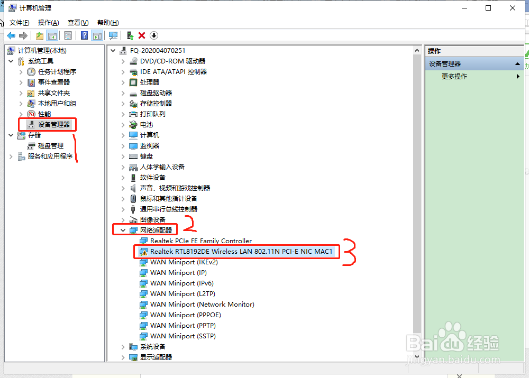529x378 pixels.
Task: Select WAN Miniport (L2TP)
Action: point(183,294)
